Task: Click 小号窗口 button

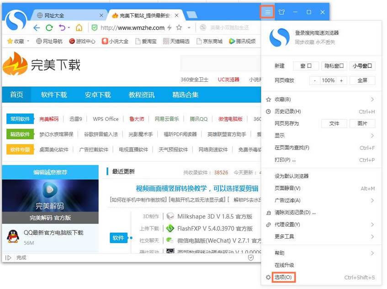Action: point(362,66)
